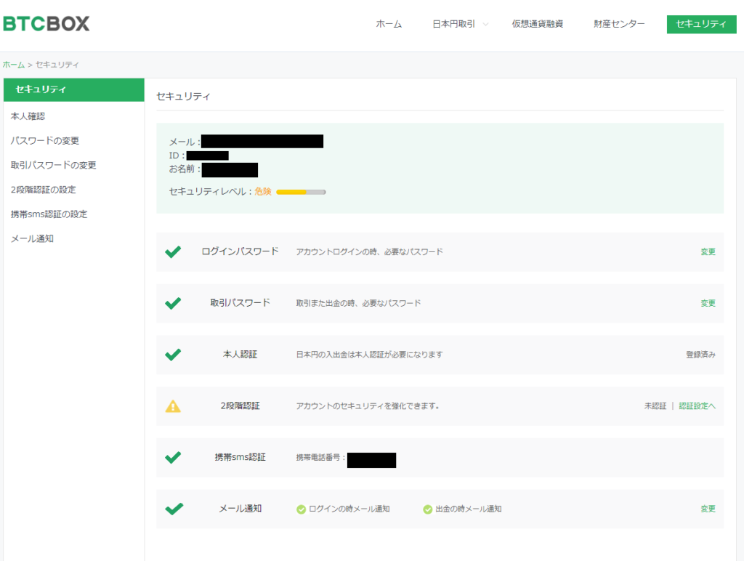This screenshot has height=561, width=744.
Task: Click green checkmark icon beside 取引パスワード
Action: [x=173, y=303]
